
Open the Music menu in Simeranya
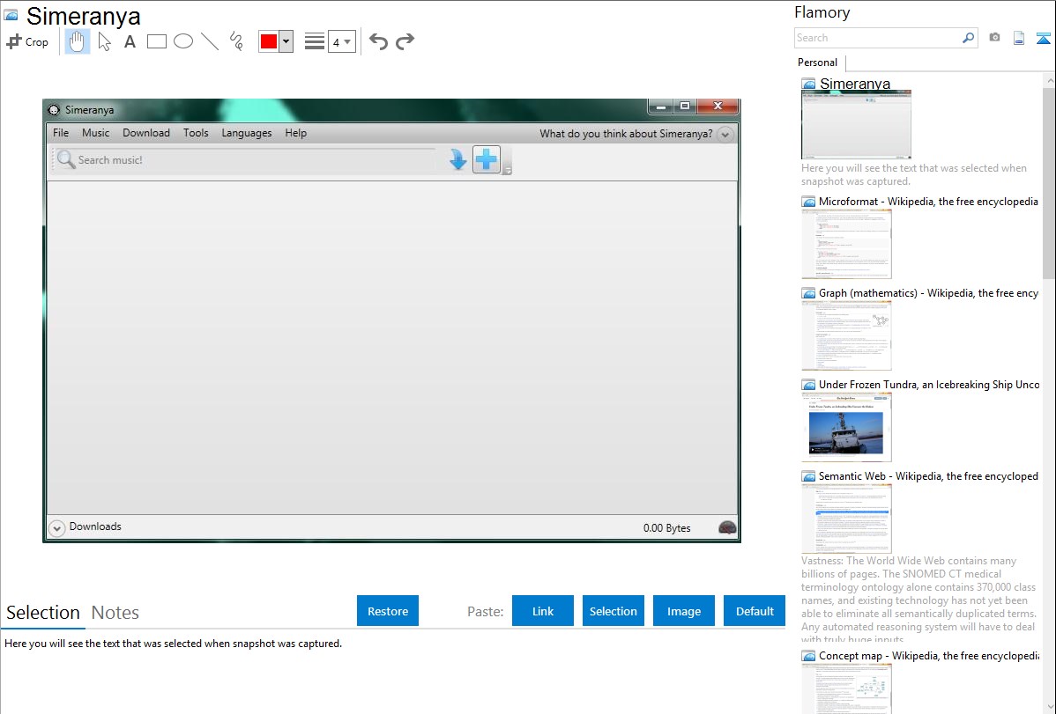coord(95,133)
